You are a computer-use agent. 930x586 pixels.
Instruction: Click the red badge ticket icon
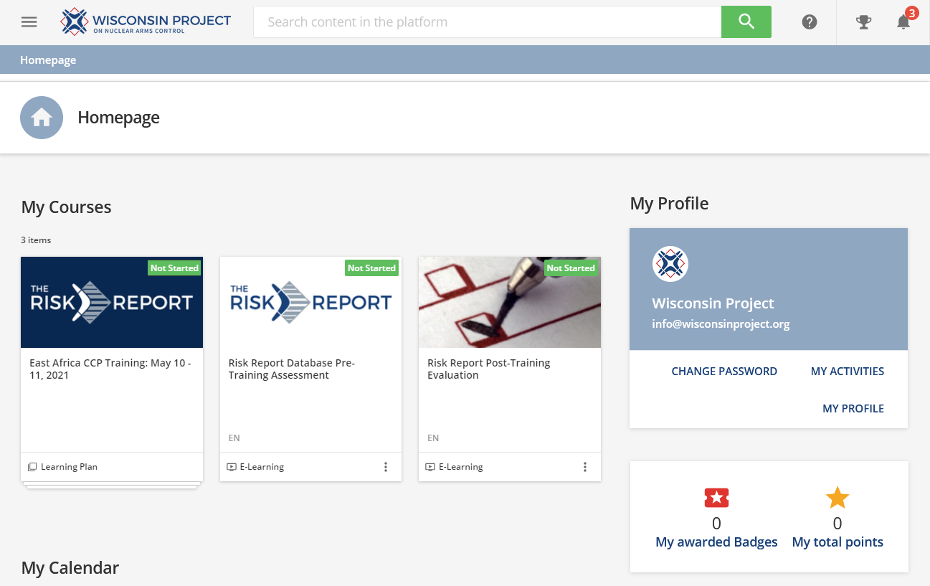716,497
